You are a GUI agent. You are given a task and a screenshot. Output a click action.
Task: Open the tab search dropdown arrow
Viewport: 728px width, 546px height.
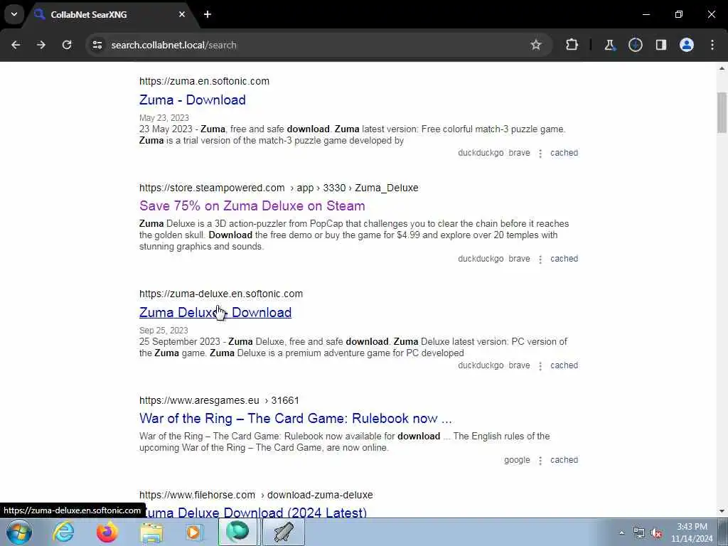pyautogui.click(x=14, y=14)
